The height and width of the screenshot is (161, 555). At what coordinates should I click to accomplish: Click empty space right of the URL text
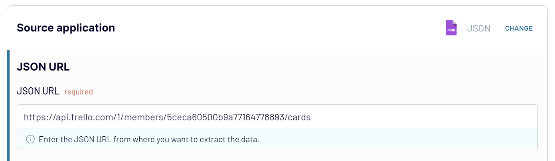[x=419, y=117]
